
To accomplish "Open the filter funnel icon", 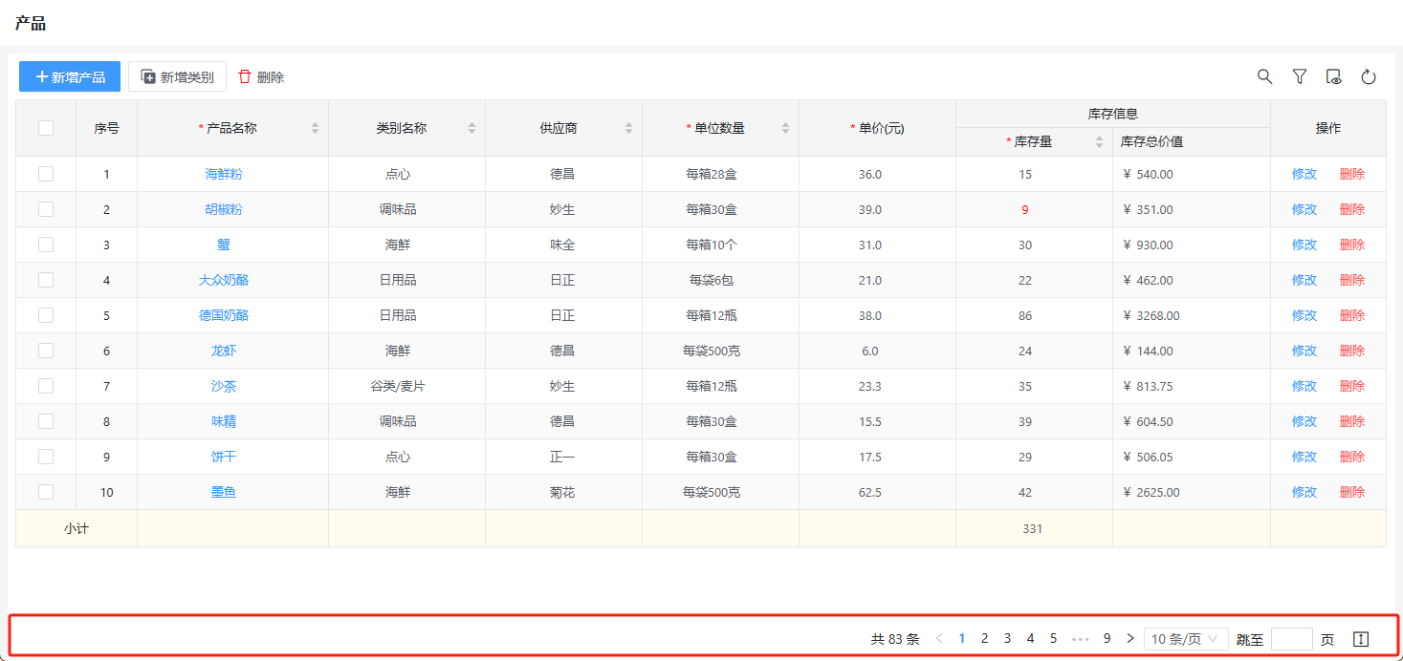I will 1299,76.
